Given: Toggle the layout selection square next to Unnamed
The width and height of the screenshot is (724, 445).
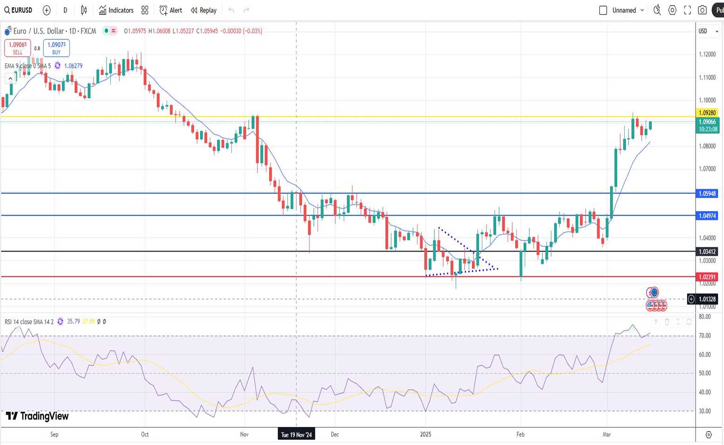Looking at the screenshot, I should coord(603,10).
